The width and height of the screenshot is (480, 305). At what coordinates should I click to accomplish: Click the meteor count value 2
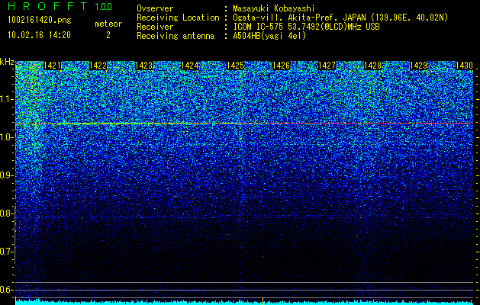coord(108,35)
